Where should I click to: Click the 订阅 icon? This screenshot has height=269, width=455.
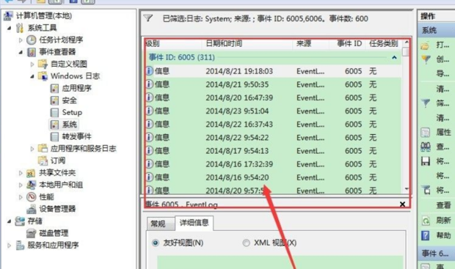click(x=43, y=161)
